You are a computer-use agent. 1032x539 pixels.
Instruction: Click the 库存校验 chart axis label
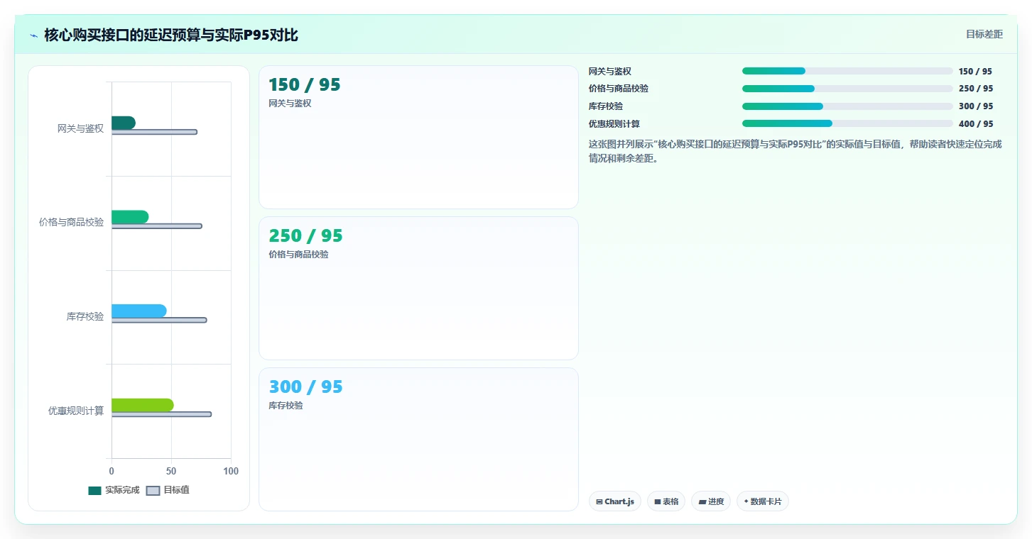(85, 316)
